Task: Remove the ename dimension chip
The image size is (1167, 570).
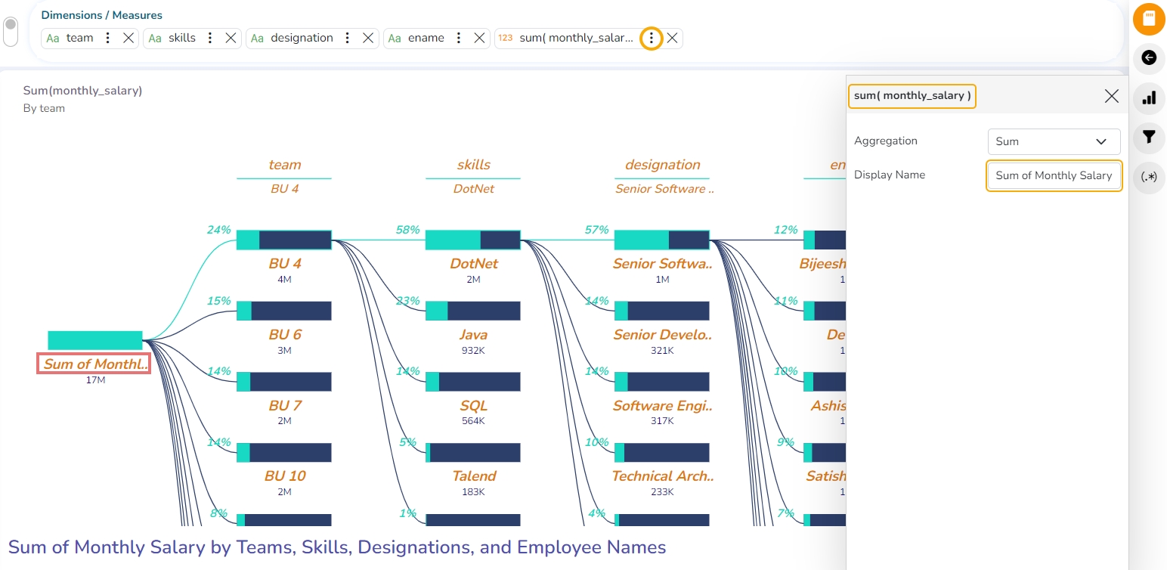Action: 479,38
